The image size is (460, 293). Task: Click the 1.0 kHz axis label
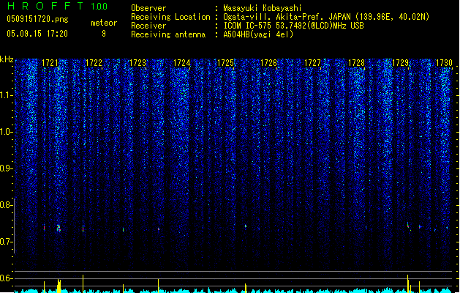pyautogui.click(x=6, y=132)
